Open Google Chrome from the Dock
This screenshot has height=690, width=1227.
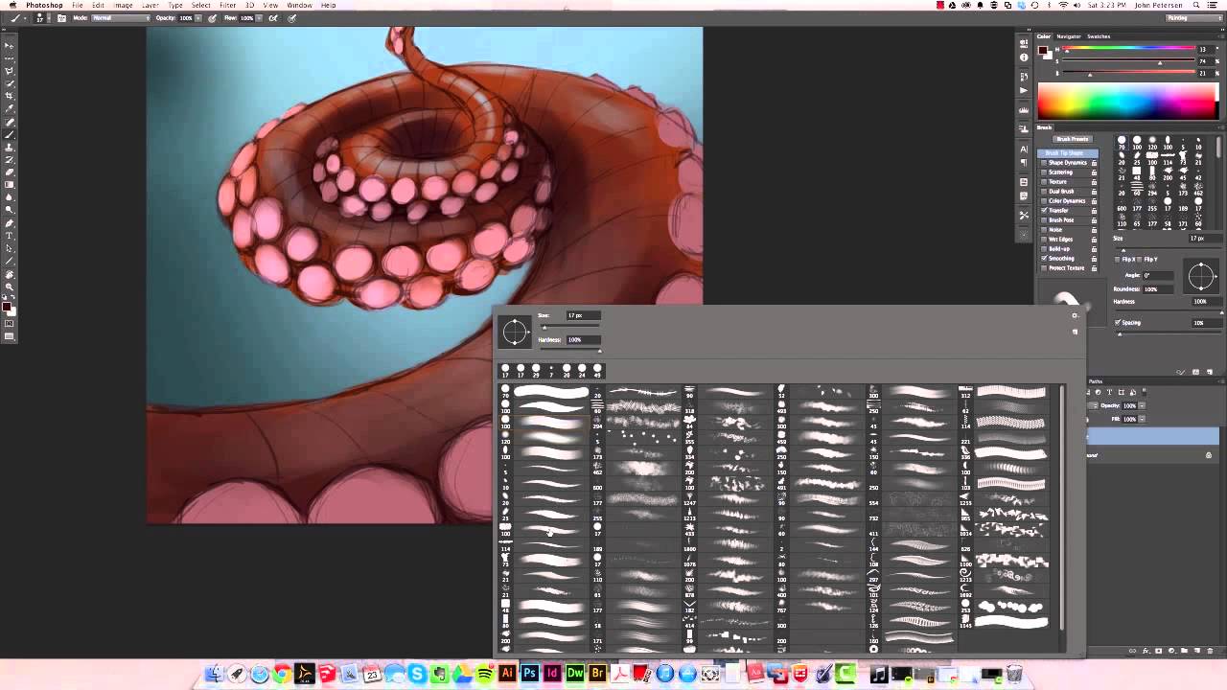[x=282, y=674]
